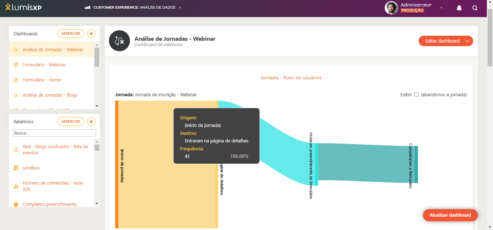Select Análise de Jornadas - Webinar dashboard

[52, 50]
